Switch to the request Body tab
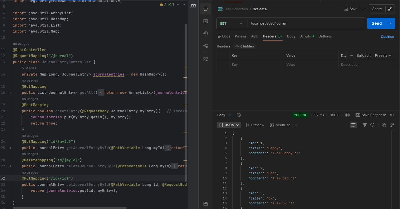The height and width of the screenshot is (209, 400). coord(291,36)
